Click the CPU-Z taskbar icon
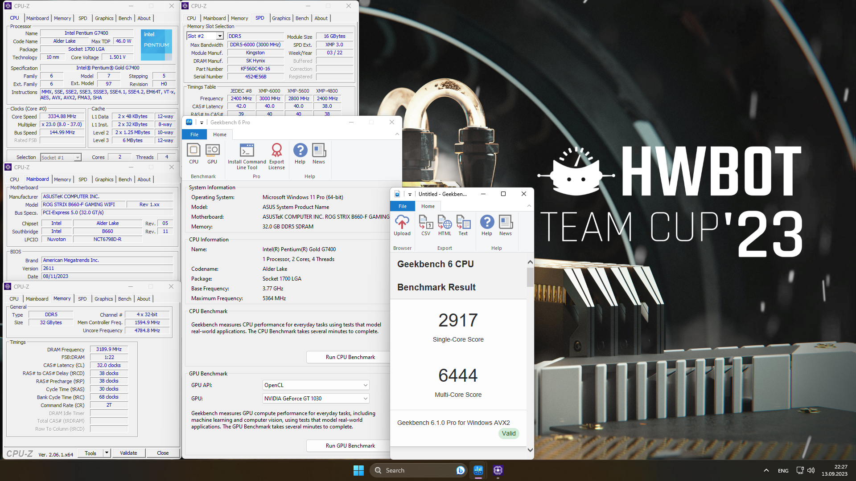 [498, 470]
